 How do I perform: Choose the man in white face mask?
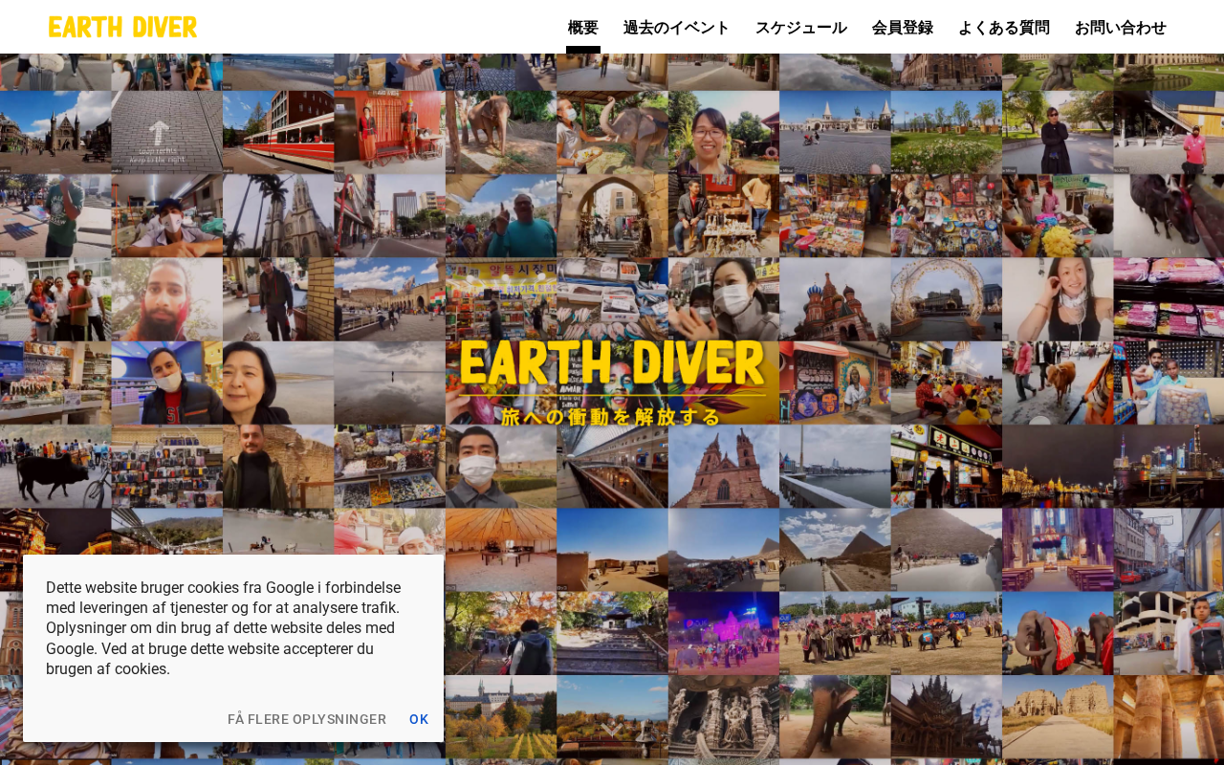point(501,466)
